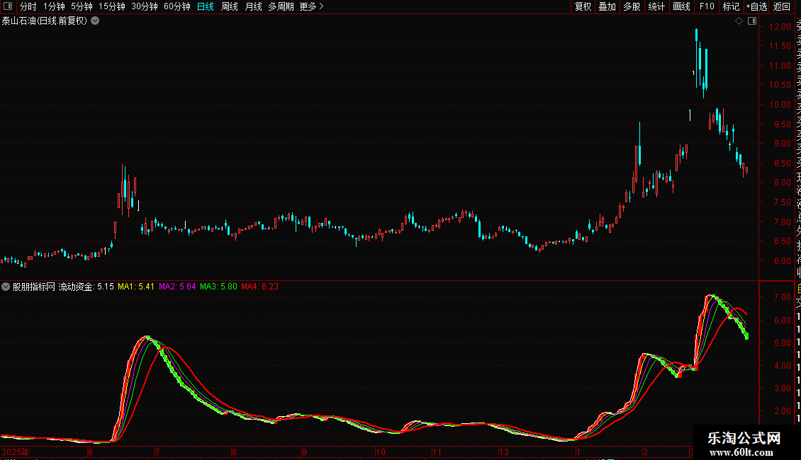Select the 1分钟 period
The width and height of the screenshot is (801, 460).
pyautogui.click(x=54, y=6)
